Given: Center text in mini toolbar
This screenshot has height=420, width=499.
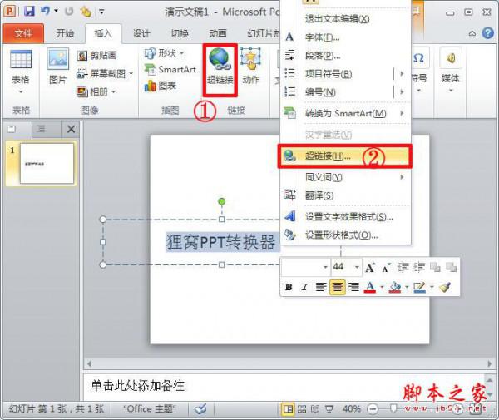Looking at the screenshot, I should click(338, 287).
